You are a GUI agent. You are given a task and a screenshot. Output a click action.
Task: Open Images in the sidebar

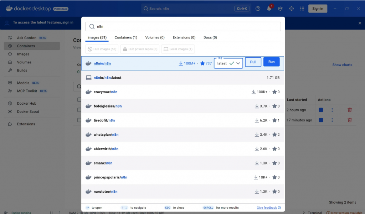tap(32, 54)
